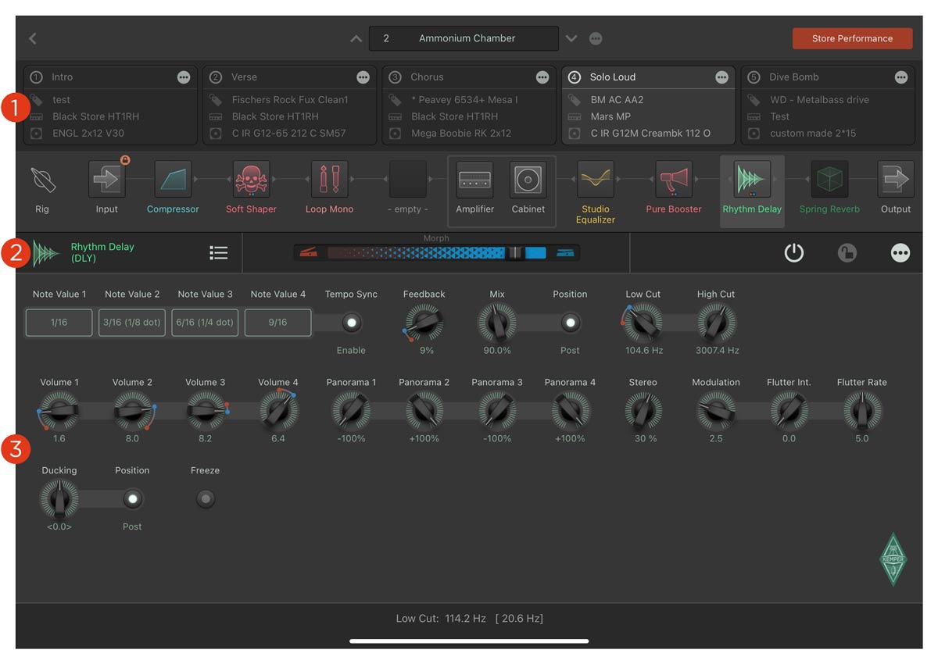Edit the Ammonium Chamber performance name
This screenshot has height=664, width=938.
(464, 38)
